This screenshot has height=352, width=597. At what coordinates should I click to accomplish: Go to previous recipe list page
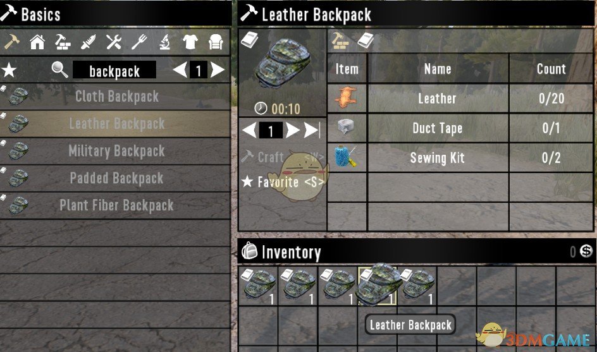[180, 70]
